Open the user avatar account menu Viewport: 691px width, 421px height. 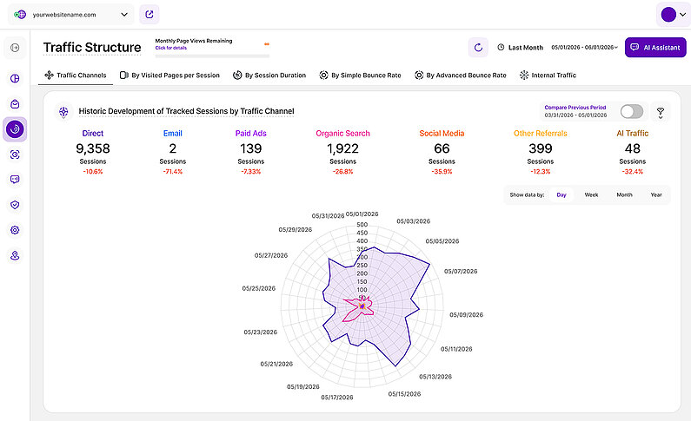673,15
